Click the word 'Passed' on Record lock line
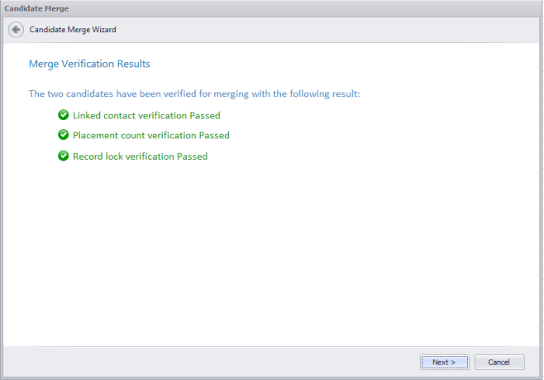The image size is (544, 380). click(192, 156)
